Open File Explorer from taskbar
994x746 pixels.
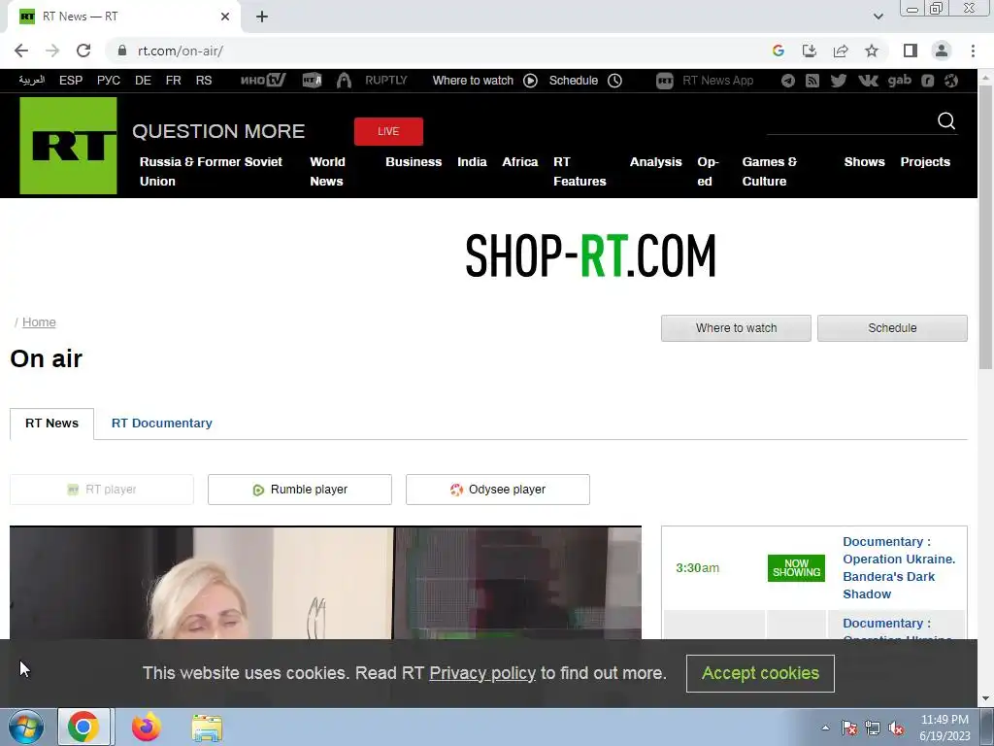208,728
